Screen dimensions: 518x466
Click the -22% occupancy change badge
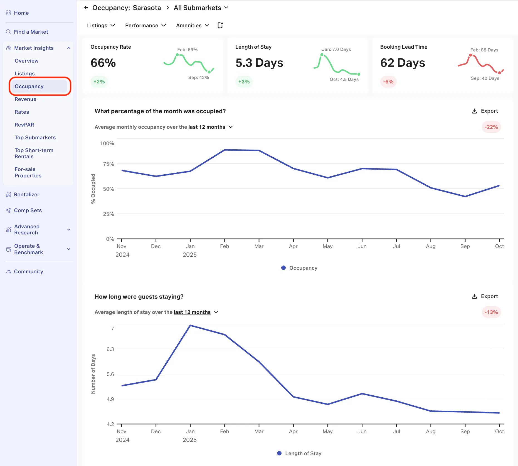(491, 127)
